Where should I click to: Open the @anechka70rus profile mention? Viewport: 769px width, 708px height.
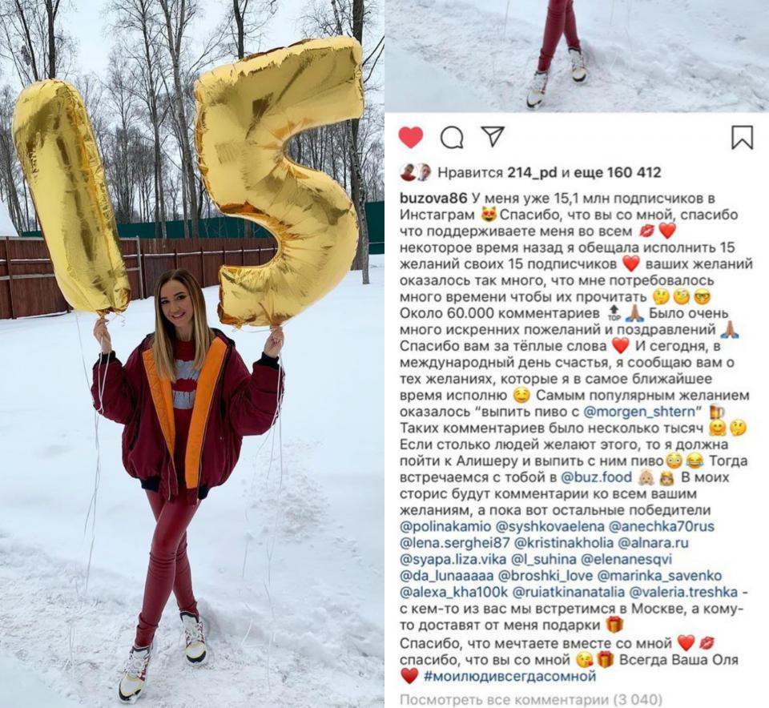[661, 526]
